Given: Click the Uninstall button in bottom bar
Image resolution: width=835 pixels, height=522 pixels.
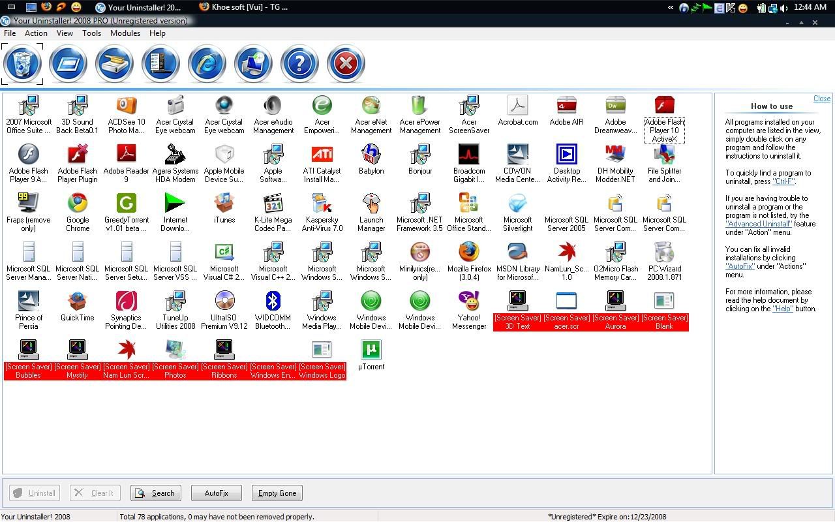Looking at the screenshot, I should (x=35, y=493).
